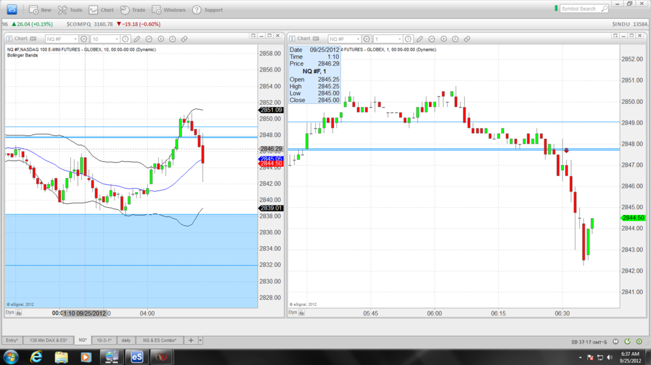Click the 08:37:17 GMT-6 clock in status bar
Screen dimensions: 651x365
click(589, 342)
